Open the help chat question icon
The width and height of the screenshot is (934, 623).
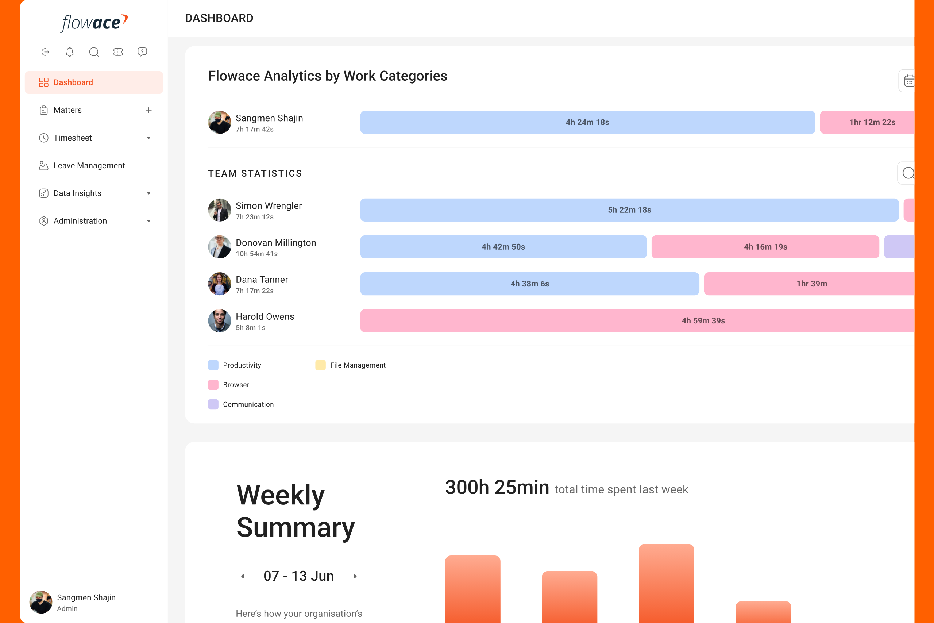tap(142, 52)
